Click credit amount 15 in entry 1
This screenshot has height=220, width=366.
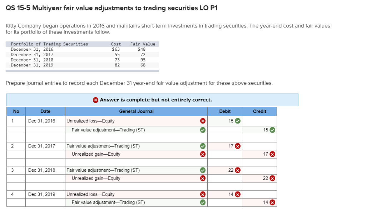pos(266,130)
